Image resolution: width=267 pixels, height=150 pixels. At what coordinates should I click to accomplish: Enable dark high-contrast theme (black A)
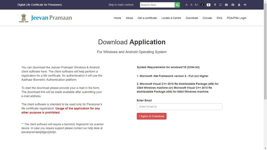[202, 5]
